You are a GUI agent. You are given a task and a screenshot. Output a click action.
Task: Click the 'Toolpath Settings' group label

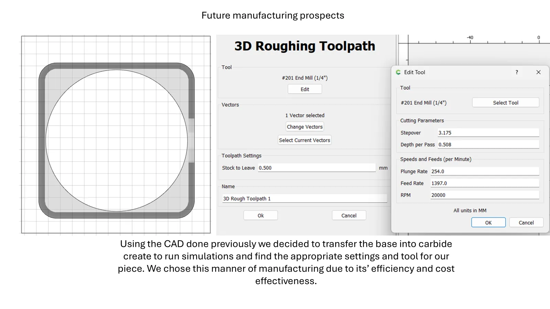coord(241,156)
